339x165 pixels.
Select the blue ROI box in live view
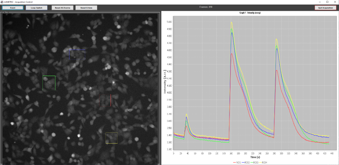tap(77, 54)
